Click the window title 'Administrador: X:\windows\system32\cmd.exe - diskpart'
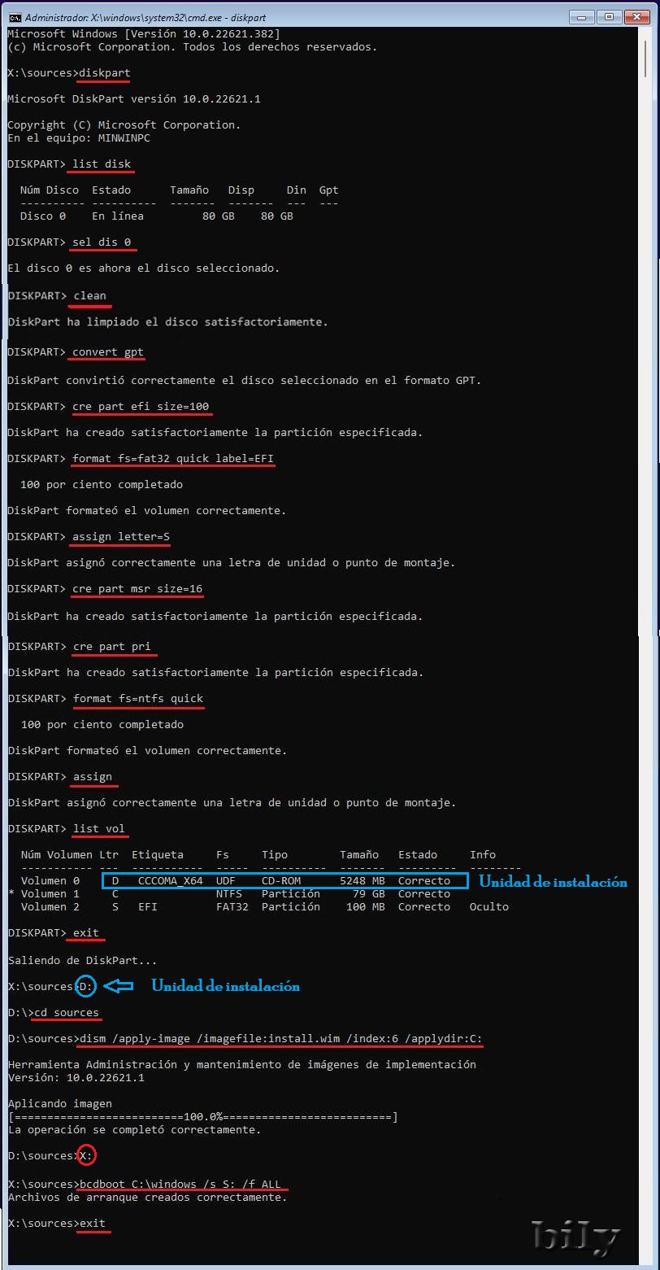The width and height of the screenshot is (660, 1270). [145, 17]
